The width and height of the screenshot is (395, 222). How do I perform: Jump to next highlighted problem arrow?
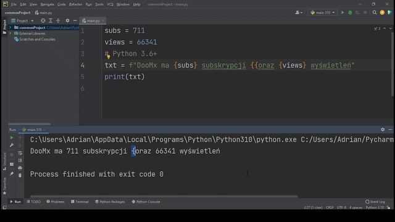pyautogui.click(x=391, y=28)
